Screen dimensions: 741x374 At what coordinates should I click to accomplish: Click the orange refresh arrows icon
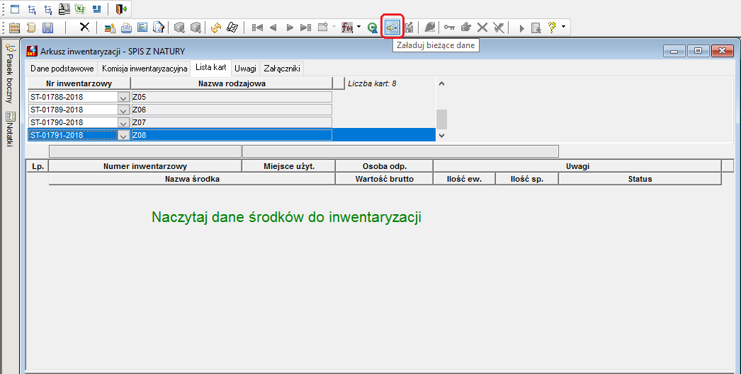[216, 28]
